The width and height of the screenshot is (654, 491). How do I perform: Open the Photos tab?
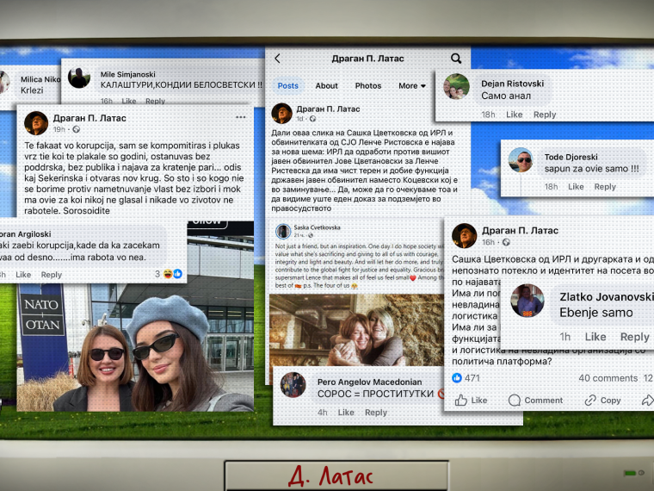click(368, 85)
